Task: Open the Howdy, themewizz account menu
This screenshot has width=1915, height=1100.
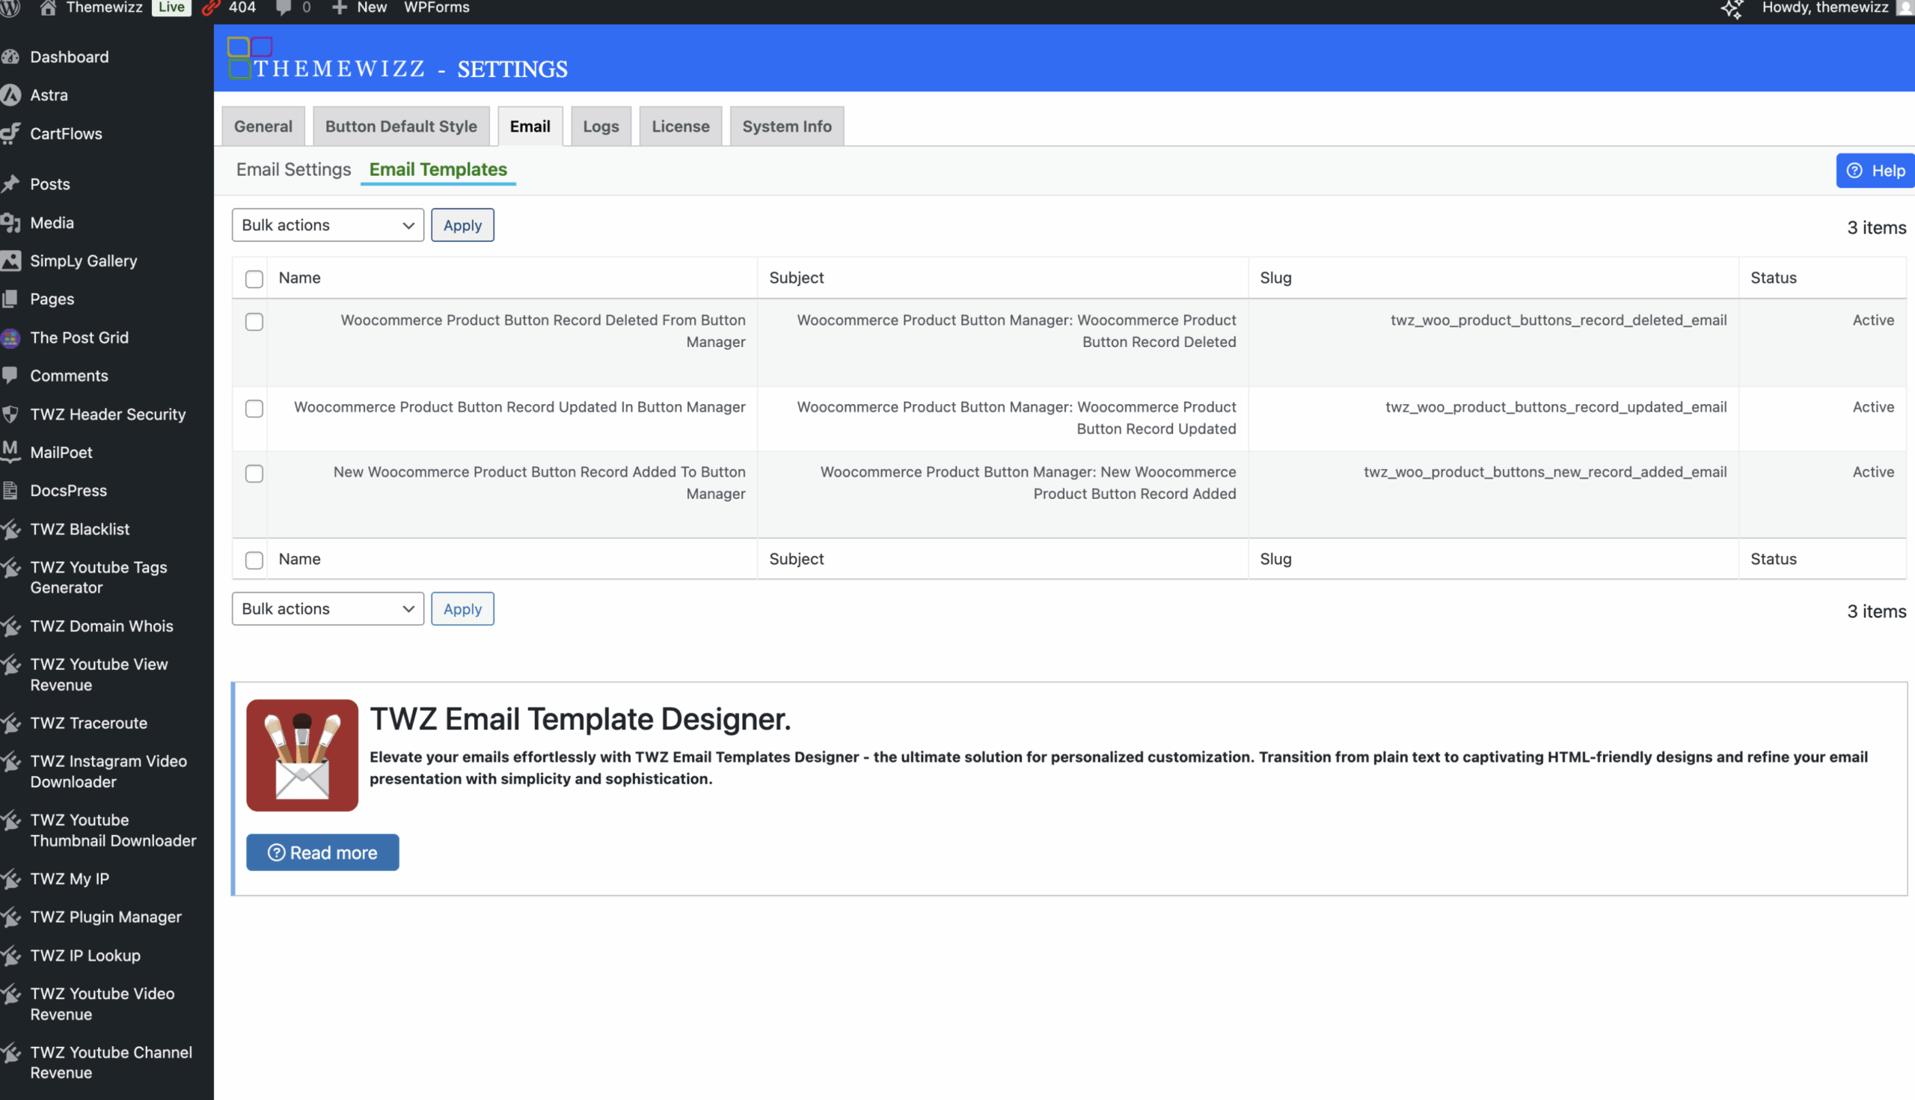Action: (x=1824, y=7)
